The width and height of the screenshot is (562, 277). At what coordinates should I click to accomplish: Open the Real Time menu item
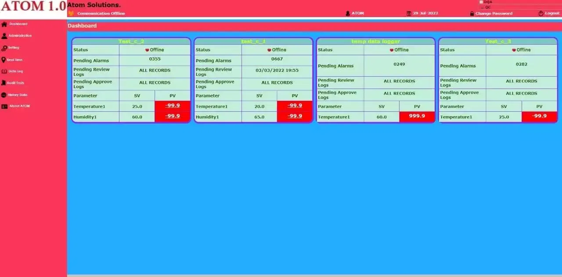pos(14,60)
